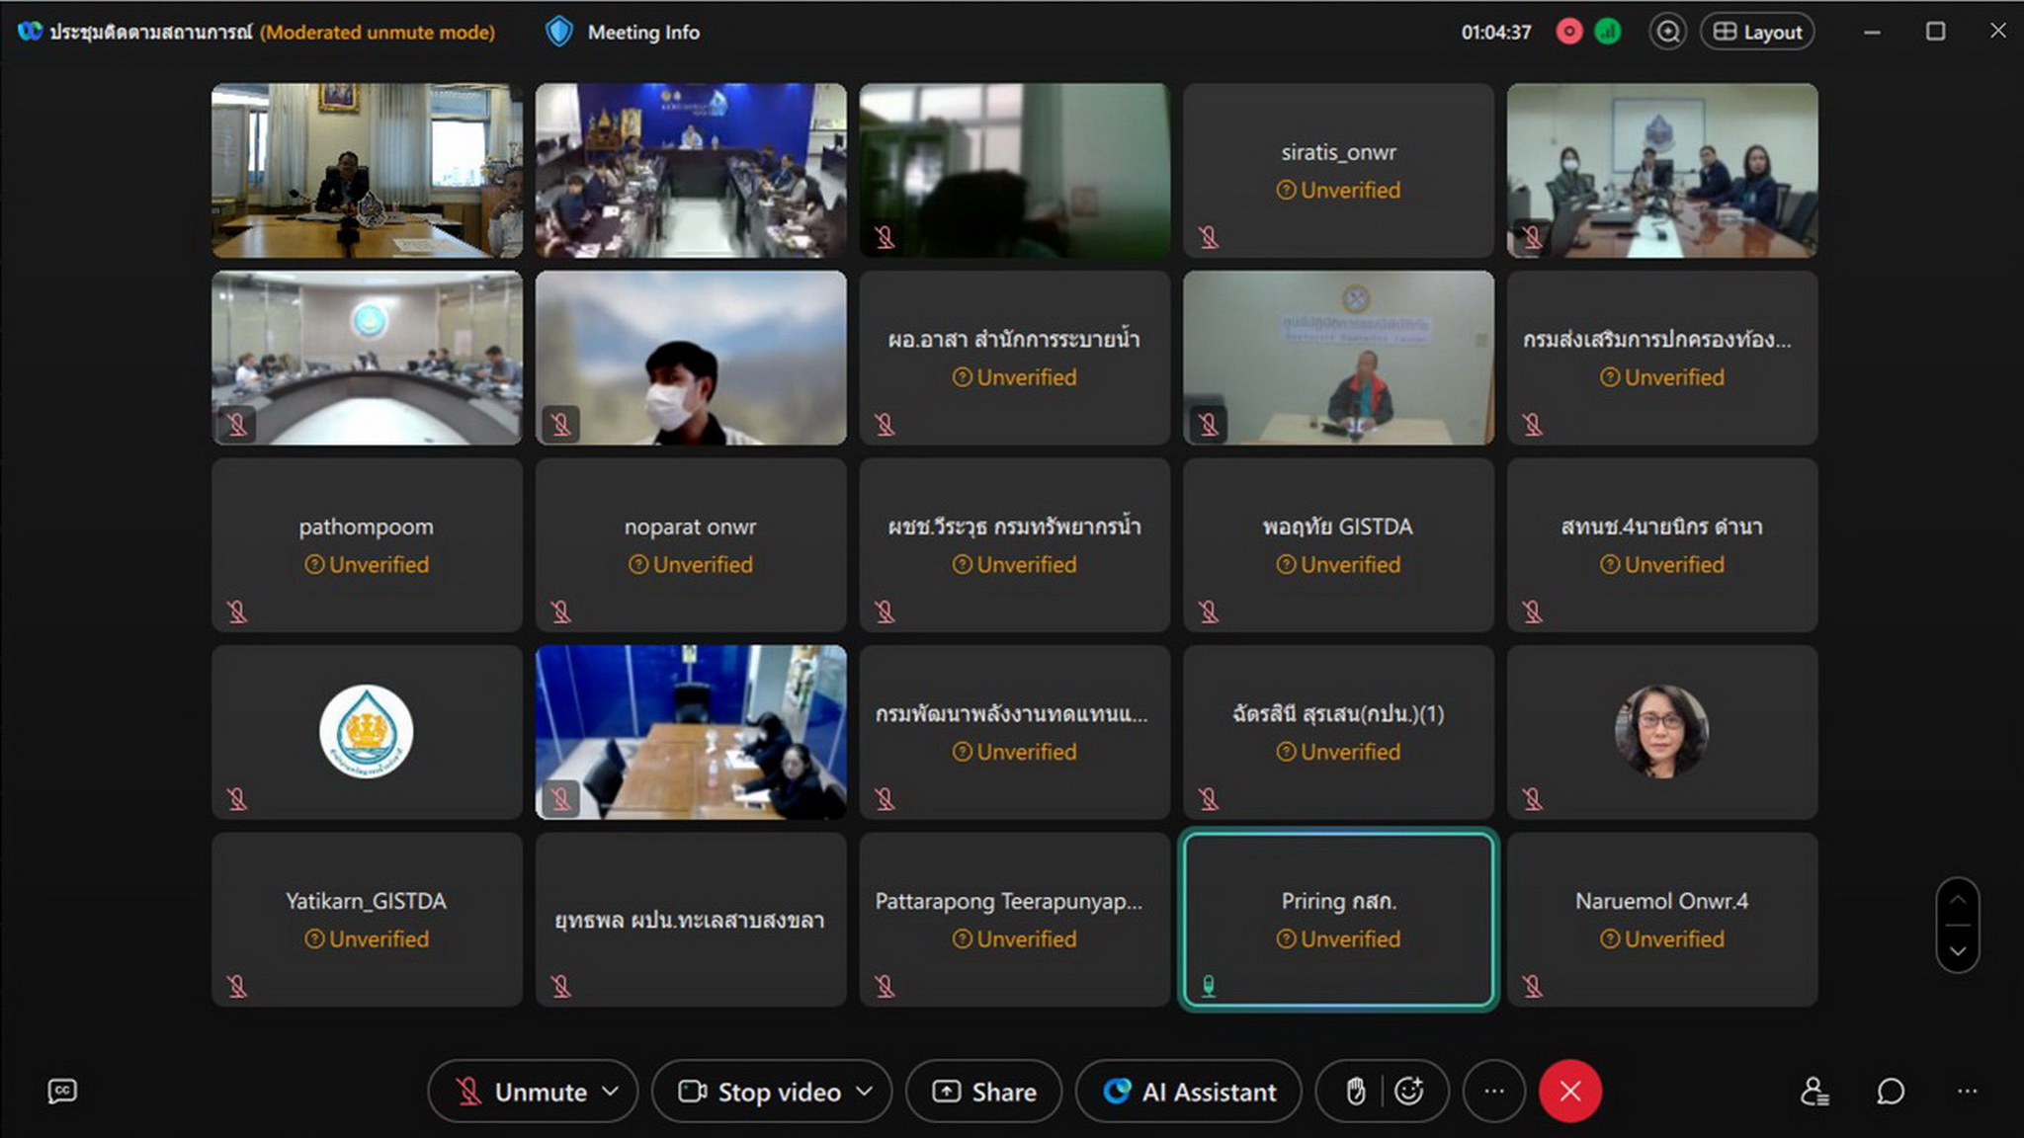Open the reactions emoji icon
Viewport: 2024px width, 1138px height.
coord(1409,1092)
